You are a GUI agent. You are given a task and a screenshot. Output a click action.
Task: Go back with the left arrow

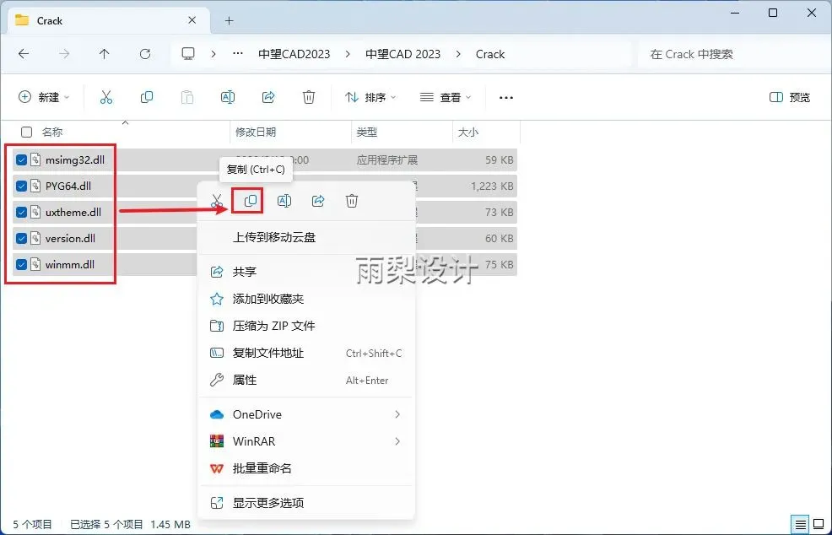(24, 54)
